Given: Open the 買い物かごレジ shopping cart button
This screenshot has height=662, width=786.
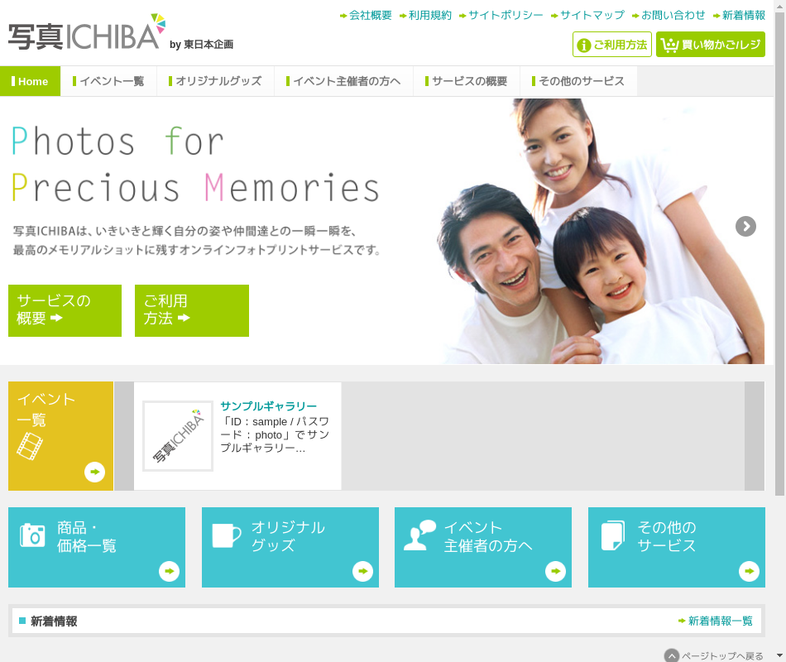Looking at the screenshot, I should pos(711,45).
